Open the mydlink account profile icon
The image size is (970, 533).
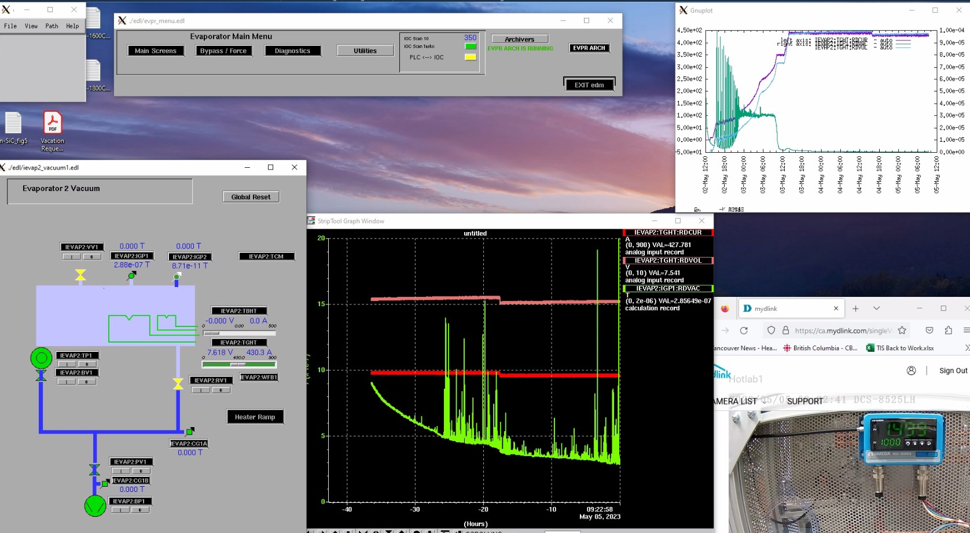911,370
